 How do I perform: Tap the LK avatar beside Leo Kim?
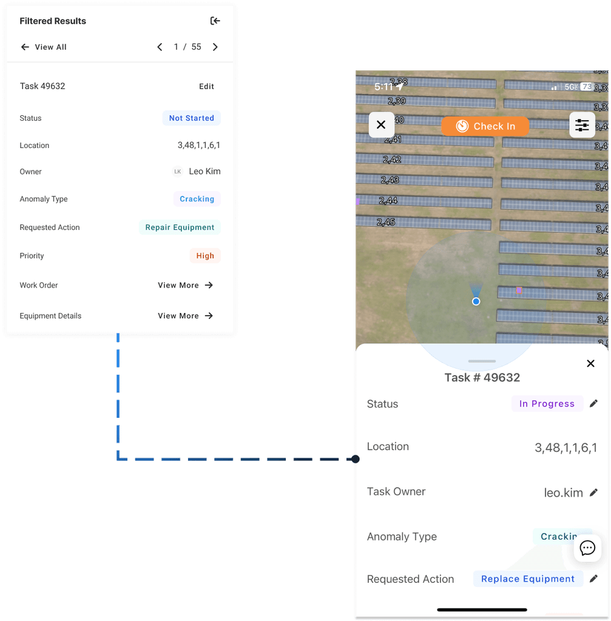pyautogui.click(x=177, y=171)
